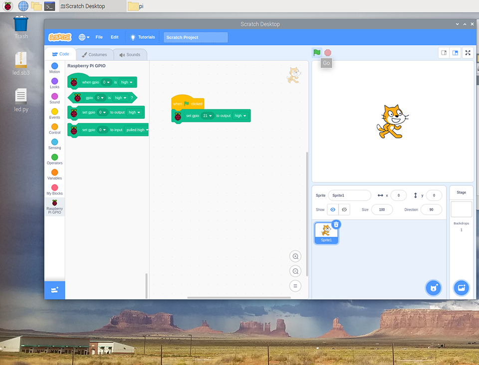This screenshot has width=479, height=365.
Task: Select the Raspberry Pi GPIO category
Action: pyautogui.click(x=55, y=207)
